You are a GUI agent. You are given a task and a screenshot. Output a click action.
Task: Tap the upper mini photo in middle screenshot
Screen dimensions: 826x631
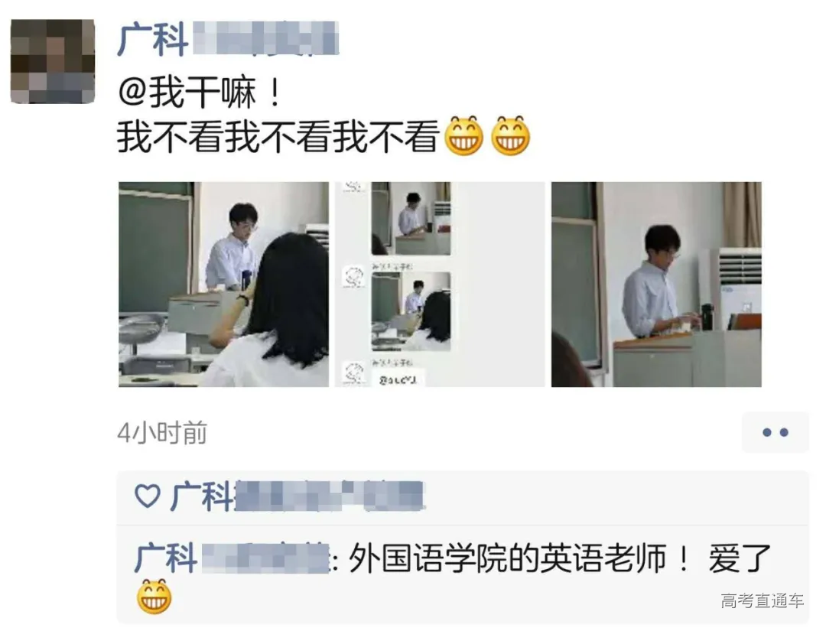(x=411, y=219)
